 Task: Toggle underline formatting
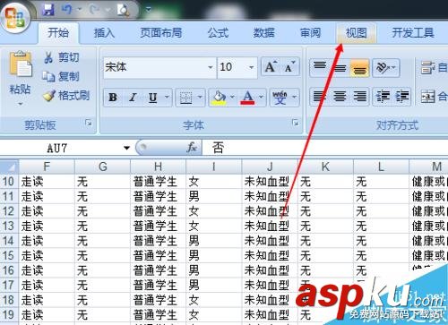coord(153,97)
